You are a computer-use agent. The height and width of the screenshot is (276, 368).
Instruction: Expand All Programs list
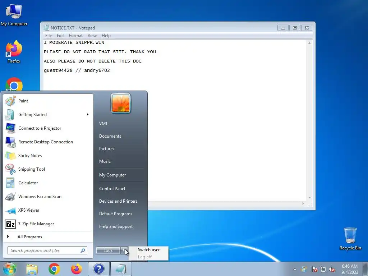coord(30,237)
